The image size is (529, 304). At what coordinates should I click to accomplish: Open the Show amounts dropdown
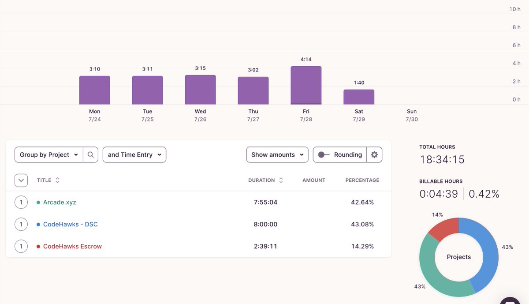click(x=277, y=155)
